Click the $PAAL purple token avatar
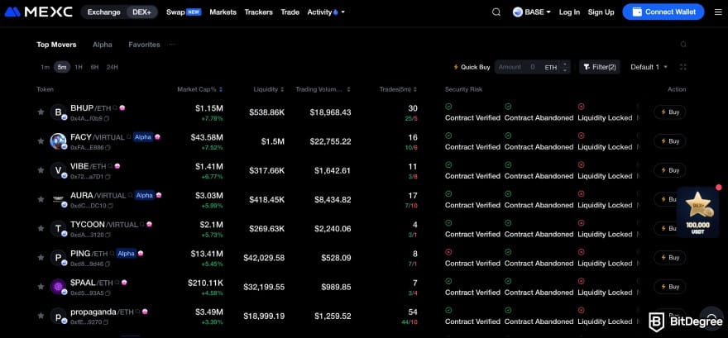 coord(59,287)
